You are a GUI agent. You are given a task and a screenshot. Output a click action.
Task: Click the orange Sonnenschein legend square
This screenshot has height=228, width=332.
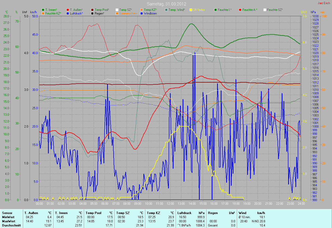(x=117, y=13)
